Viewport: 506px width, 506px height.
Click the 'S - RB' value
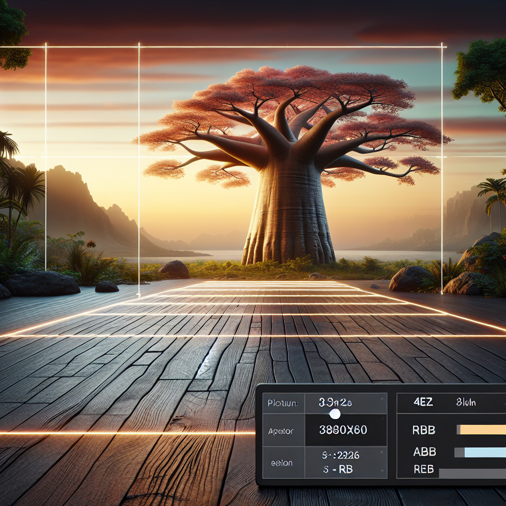338,469
